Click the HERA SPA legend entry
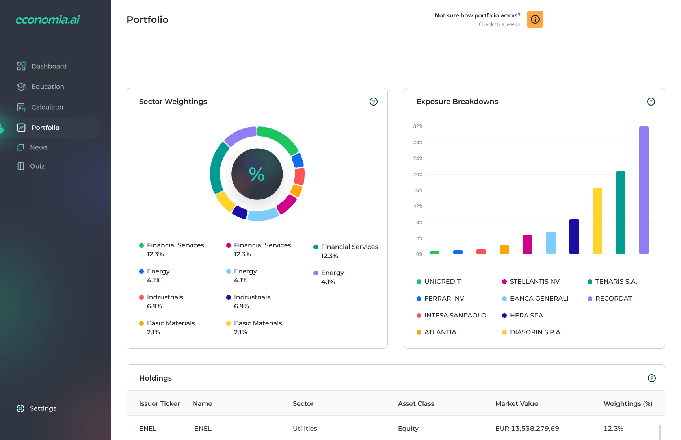Viewport: 681px width, 440px height. 523,316
